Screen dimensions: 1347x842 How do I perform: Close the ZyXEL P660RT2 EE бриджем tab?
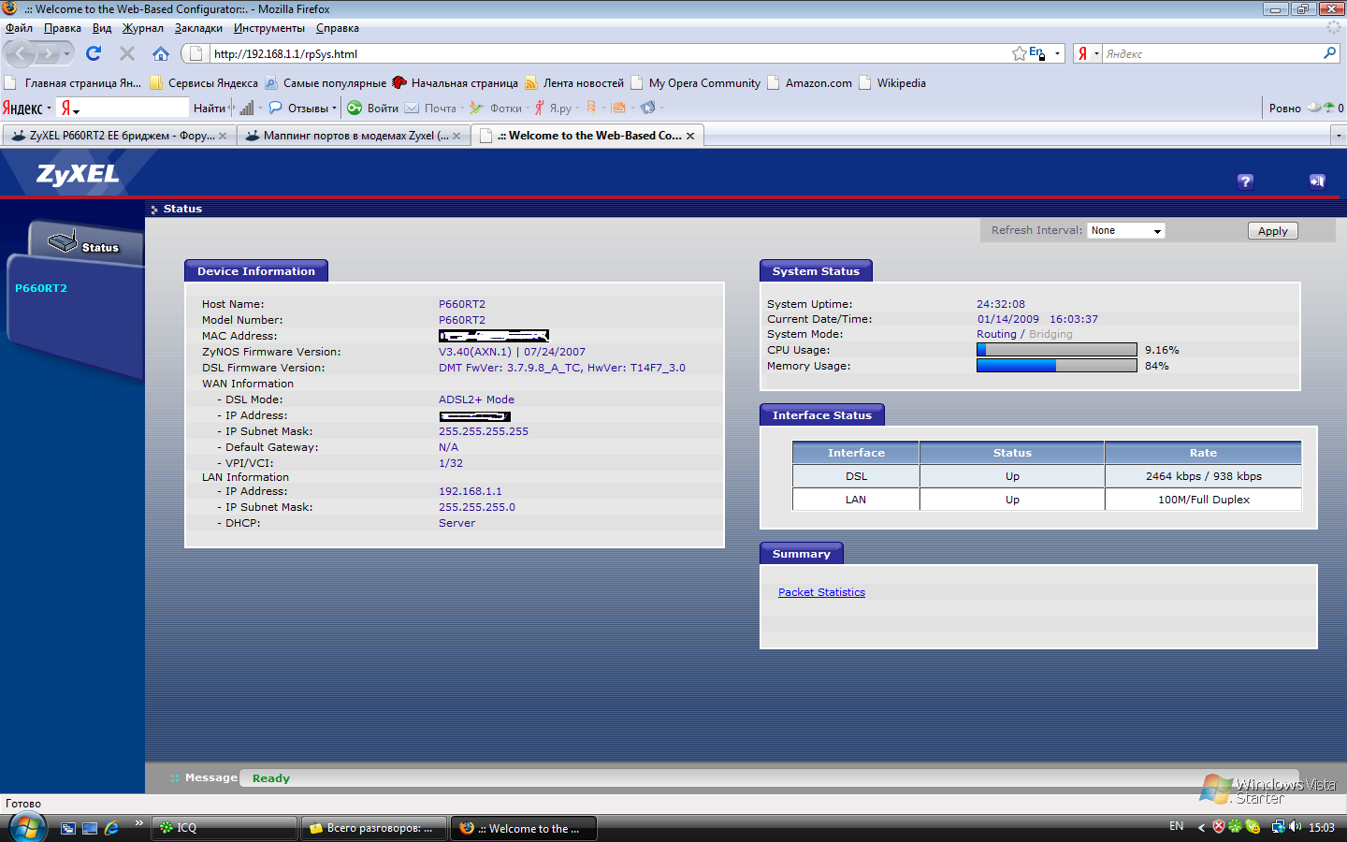(x=223, y=136)
